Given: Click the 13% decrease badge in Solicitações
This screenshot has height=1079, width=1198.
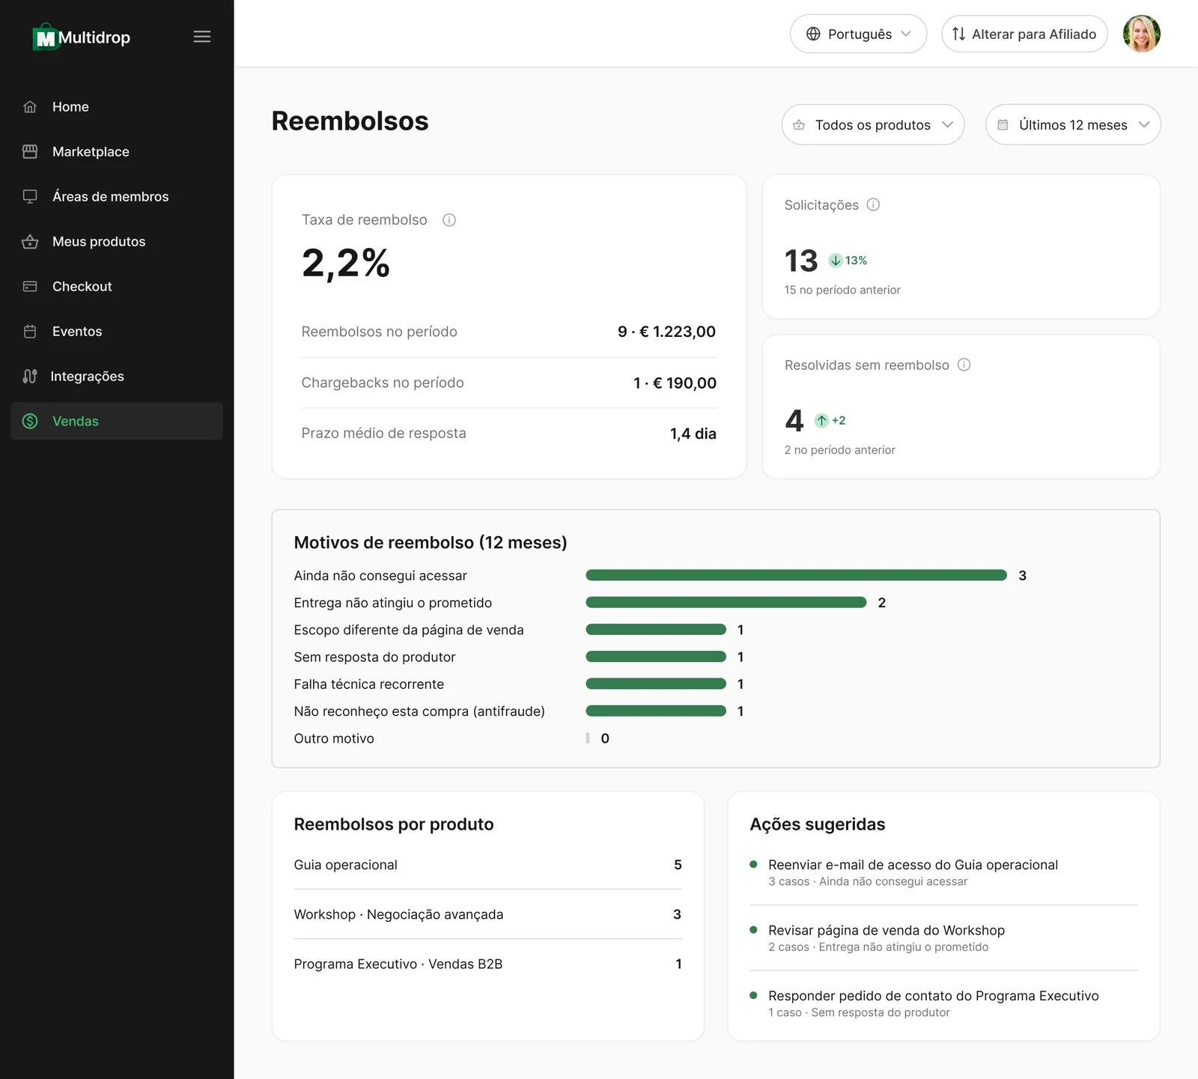Looking at the screenshot, I should pos(848,261).
